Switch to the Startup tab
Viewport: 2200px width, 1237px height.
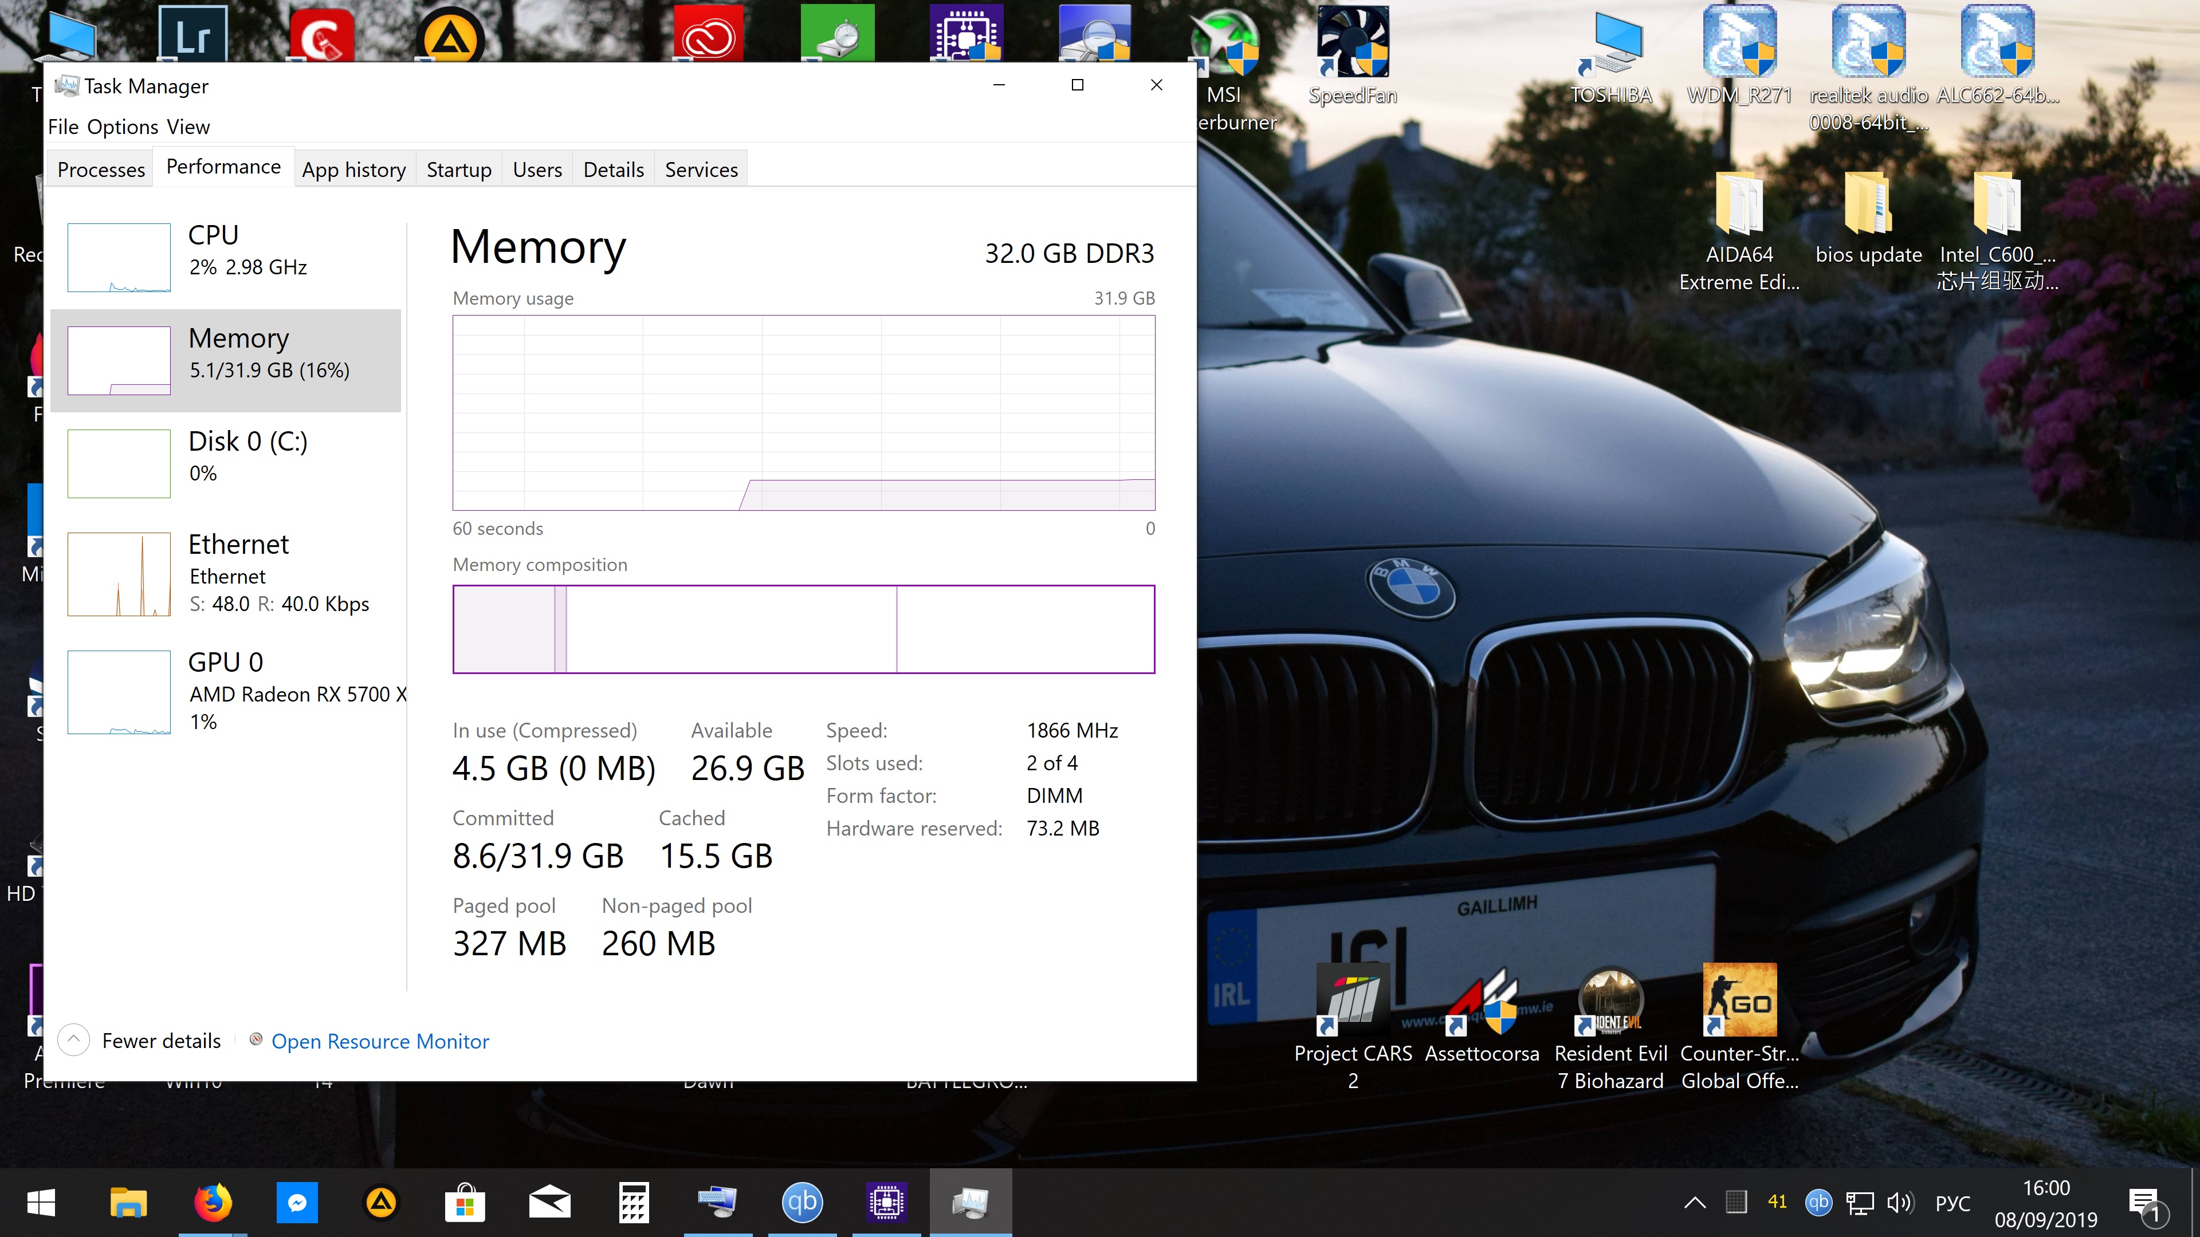pyautogui.click(x=458, y=169)
